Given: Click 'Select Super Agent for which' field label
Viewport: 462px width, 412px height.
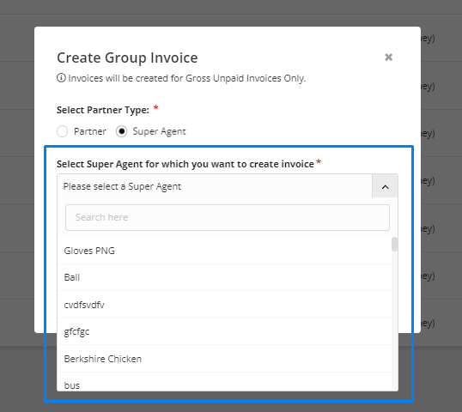Looking at the screenshot, I should point(185,164).
